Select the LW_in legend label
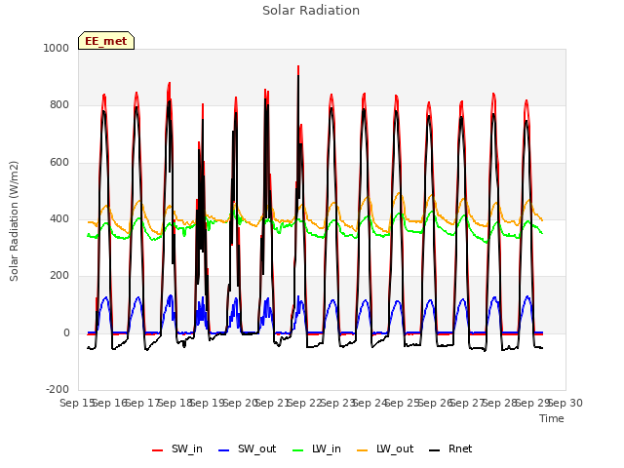 point(327,448)
